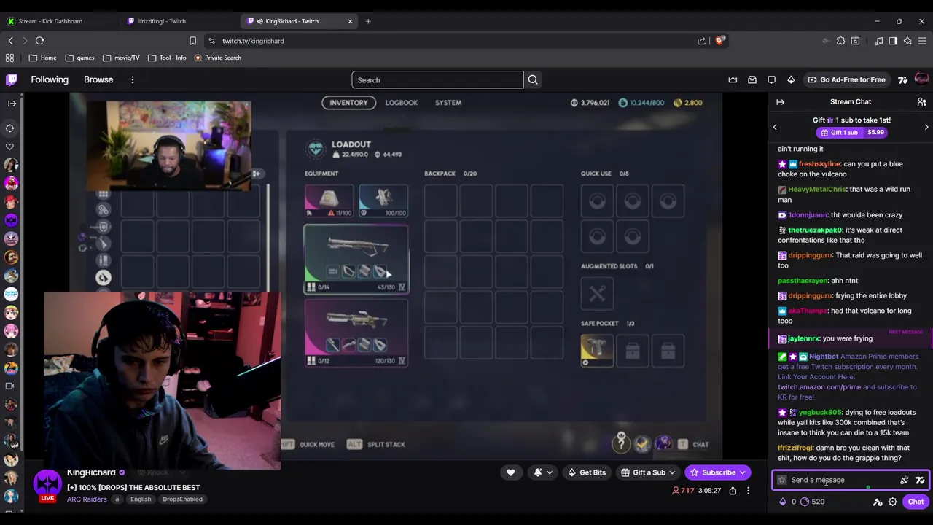Open the browser hamburger main menu
Viewport: 933px width, 525px height.
pos(922,41)
